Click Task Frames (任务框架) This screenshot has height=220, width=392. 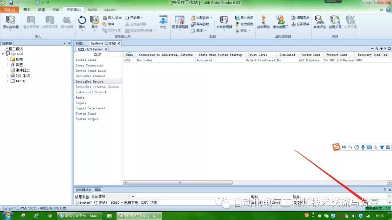coord(300,24)
